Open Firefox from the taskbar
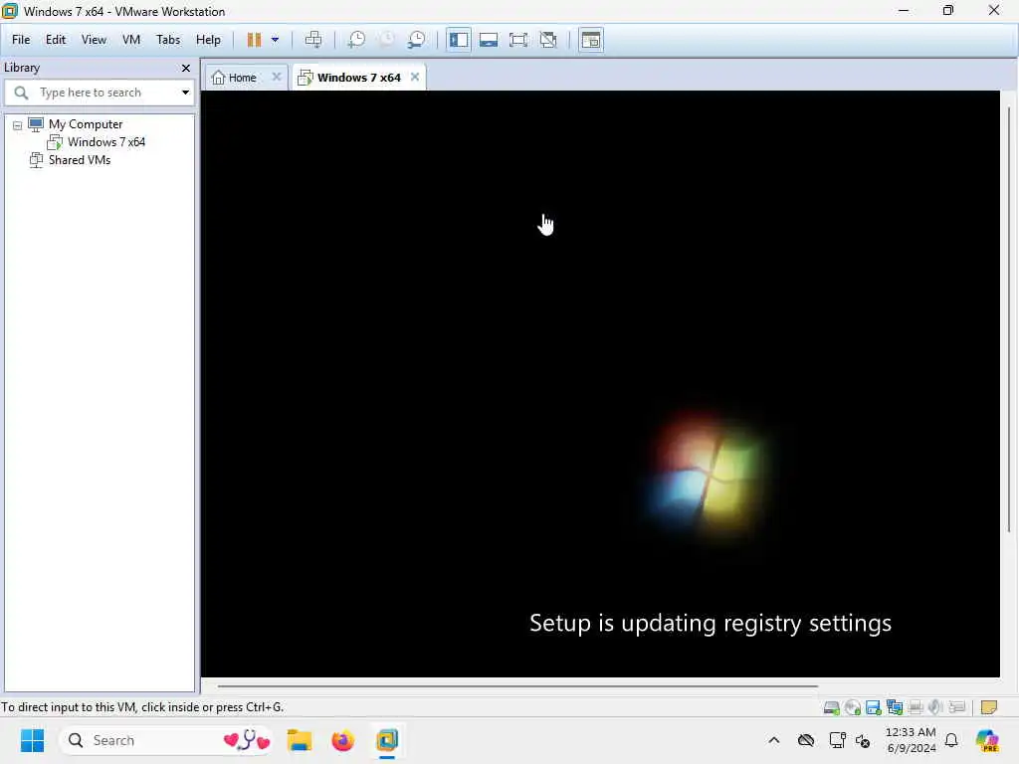 (x=343, y=740)
